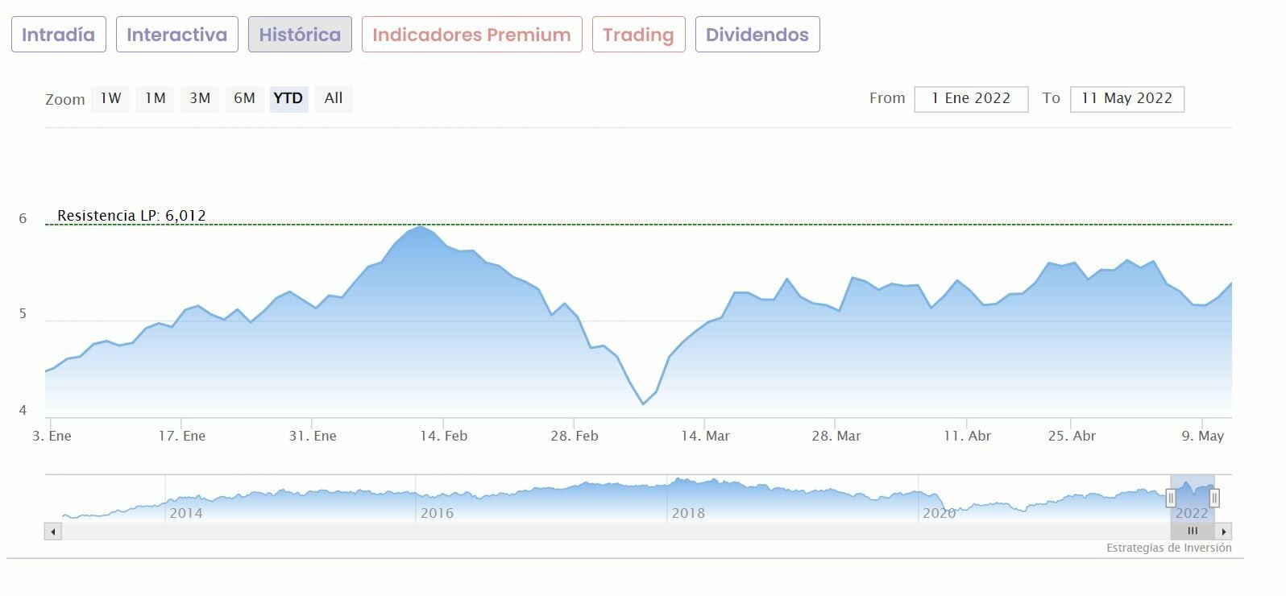Set zoom range to 6M
This screenshot has height=596, width=1286.
coord(244,98)
